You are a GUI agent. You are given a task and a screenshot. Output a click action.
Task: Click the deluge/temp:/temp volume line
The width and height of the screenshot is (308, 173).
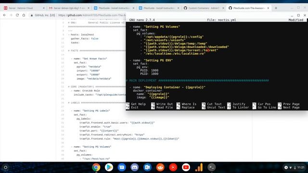pyautogui.click(x=174, y=44)
